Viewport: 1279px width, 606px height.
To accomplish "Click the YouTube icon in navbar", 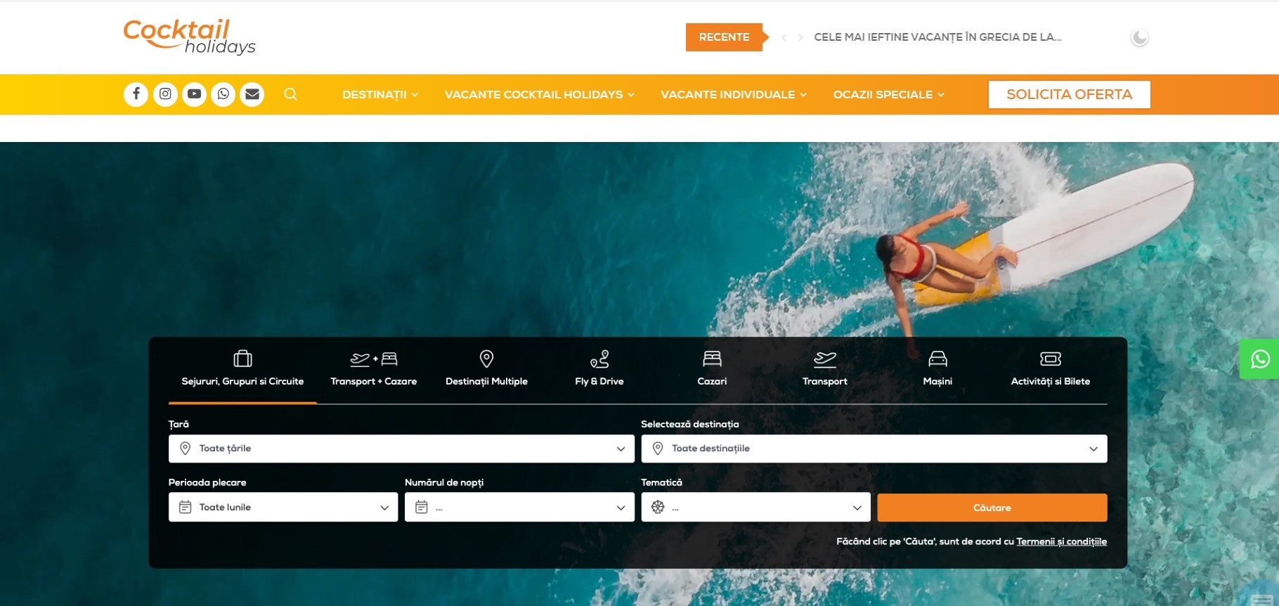I will tap(194, 94).
